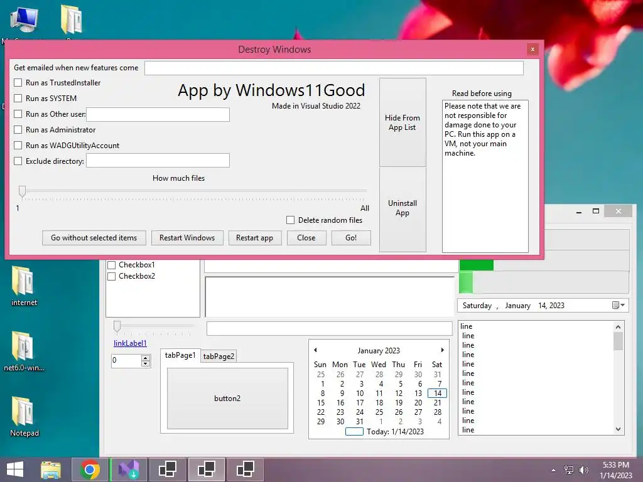This screenshot has height=482, width=643.
Task: Click the Close button in Destroy Windows
Action: [x=306, y=238]
